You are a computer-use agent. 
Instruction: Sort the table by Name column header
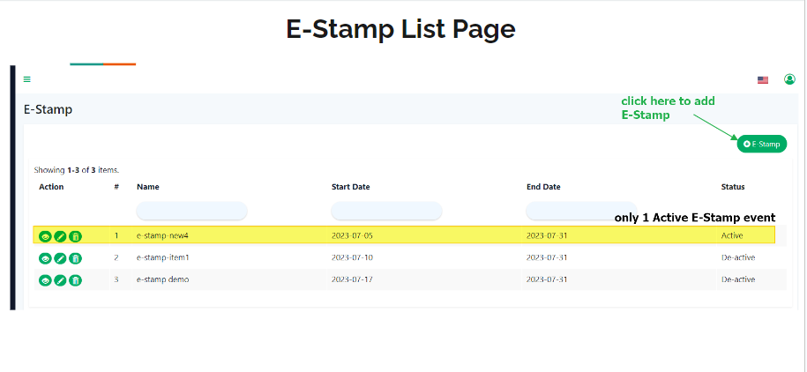pos(147,187)
